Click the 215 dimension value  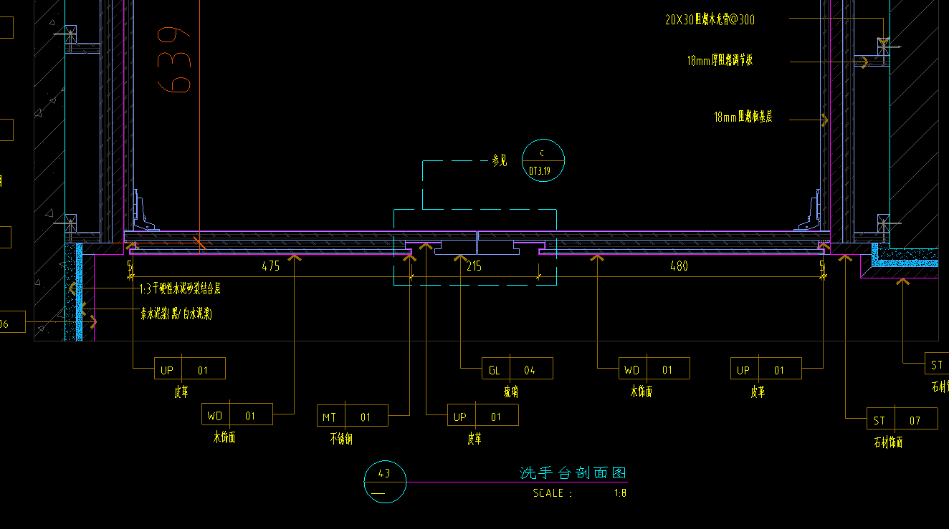coord(474,266)
